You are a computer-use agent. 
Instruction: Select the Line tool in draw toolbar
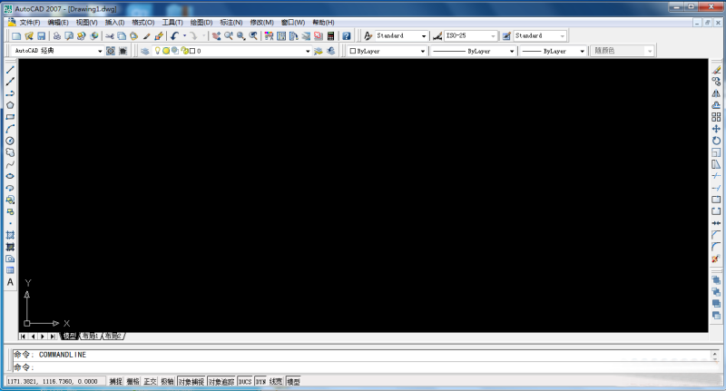pyautogui.click(x=10, y=70)
